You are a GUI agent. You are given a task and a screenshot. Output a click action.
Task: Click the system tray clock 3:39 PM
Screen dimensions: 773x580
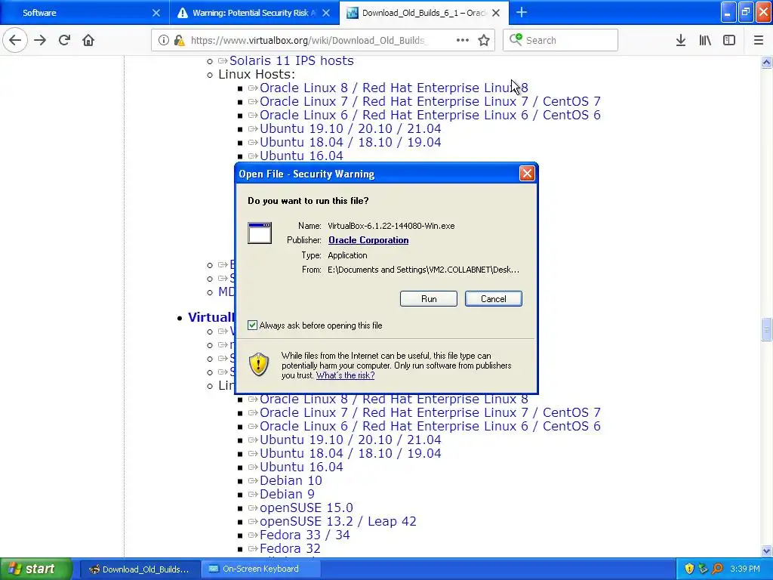coord(745,569)
